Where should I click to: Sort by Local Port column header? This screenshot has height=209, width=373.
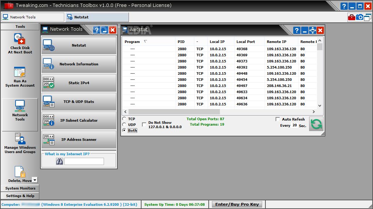click(x=249, y=42)
